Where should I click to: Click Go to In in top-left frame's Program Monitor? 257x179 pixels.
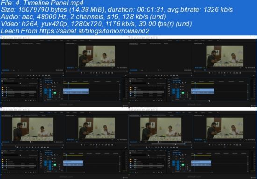[x=91, y=73]
